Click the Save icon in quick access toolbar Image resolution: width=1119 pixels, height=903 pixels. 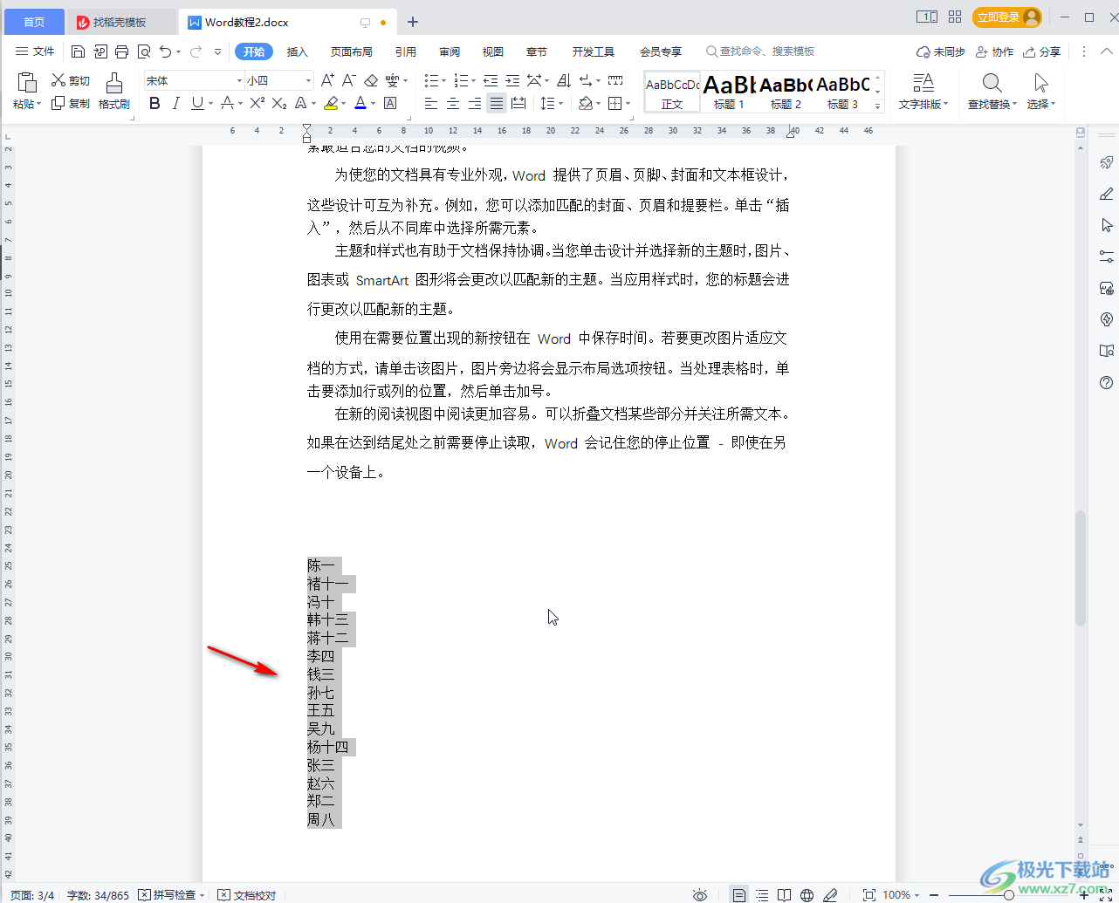click(78, 51)
